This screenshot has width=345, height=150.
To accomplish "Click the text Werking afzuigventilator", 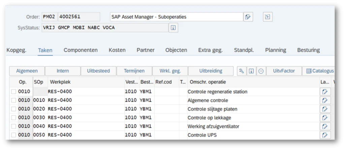I will coord(213,126).
